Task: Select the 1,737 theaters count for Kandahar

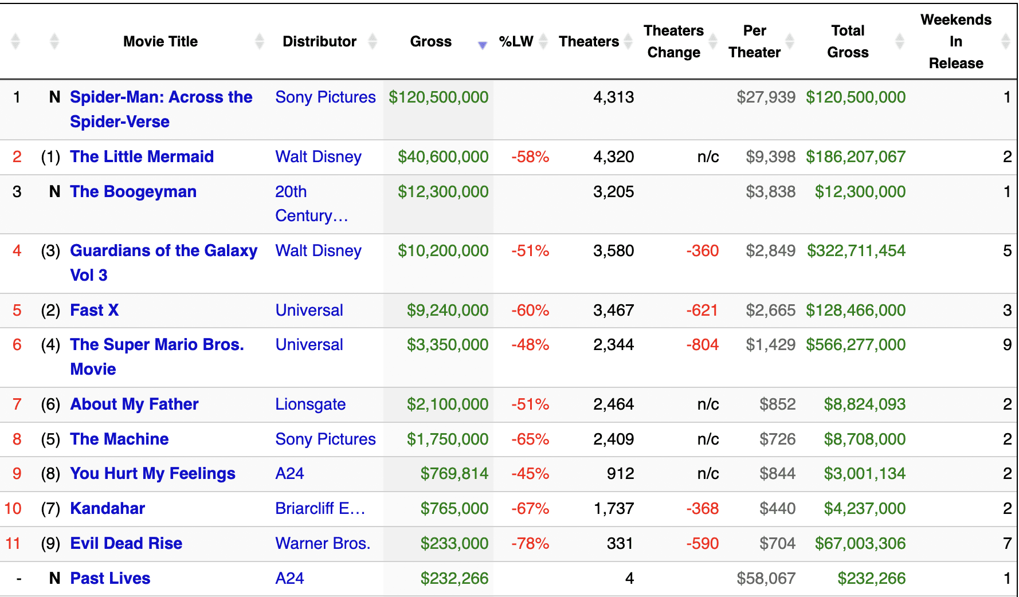Action: (x=614, y=509)
